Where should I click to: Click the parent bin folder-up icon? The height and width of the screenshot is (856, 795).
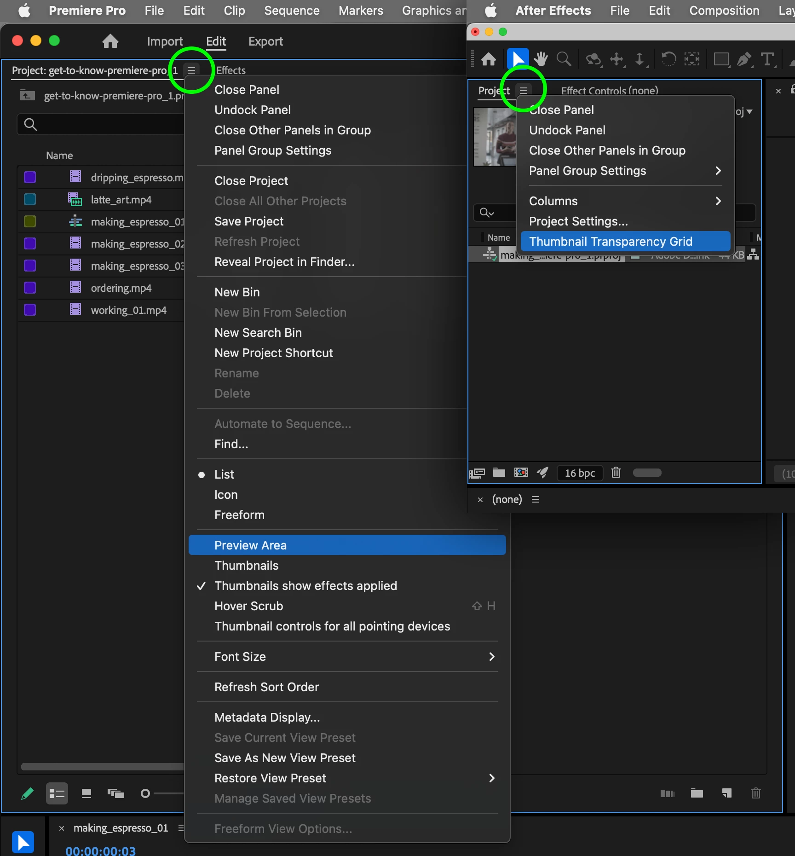[27, 96]
